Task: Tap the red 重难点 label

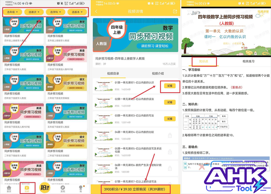Action: [x=237, y=88]
